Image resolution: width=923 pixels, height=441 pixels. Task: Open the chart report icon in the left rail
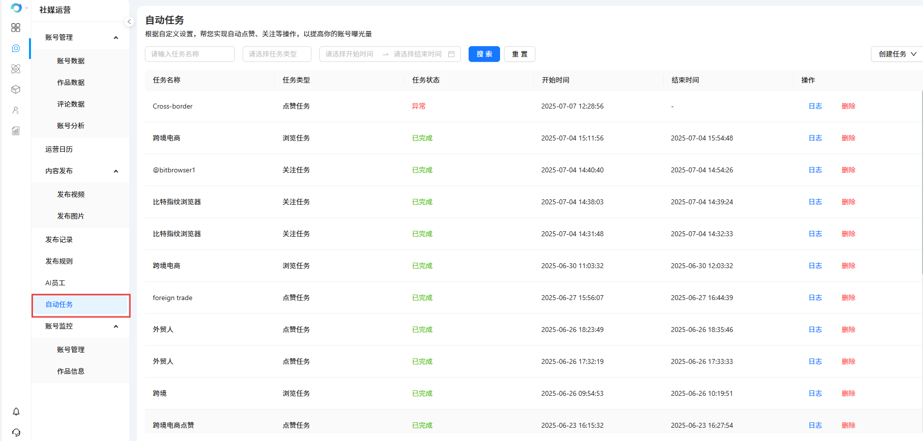tap(16, 131)
